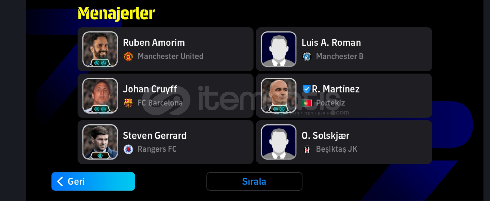Click the Manchester United club crest
This screenshot has height=201, width=490.
pos(128,56)
